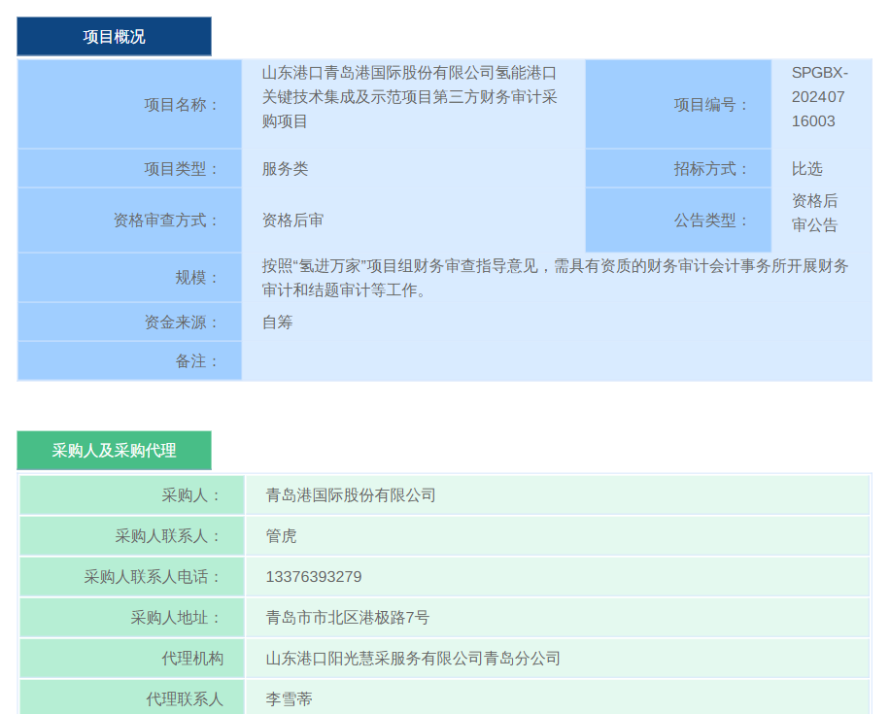Click the address 青岛市市北区港极路7号

click(347, 618)
